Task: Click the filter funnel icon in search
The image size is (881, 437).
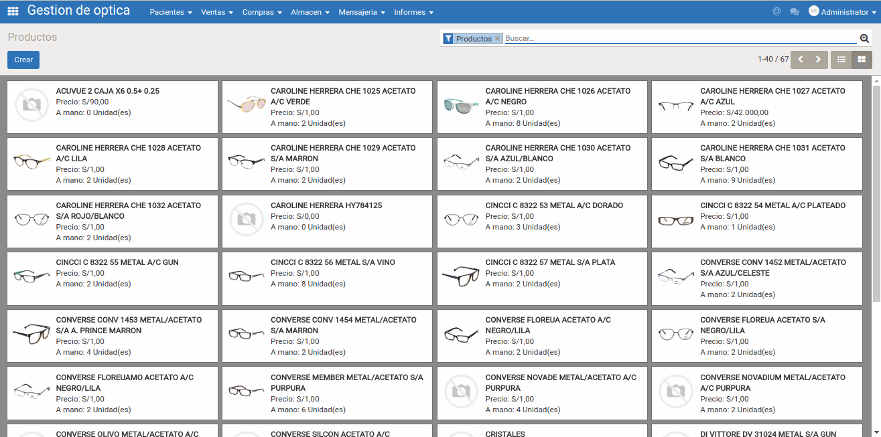Action: [x=448, y=39]
